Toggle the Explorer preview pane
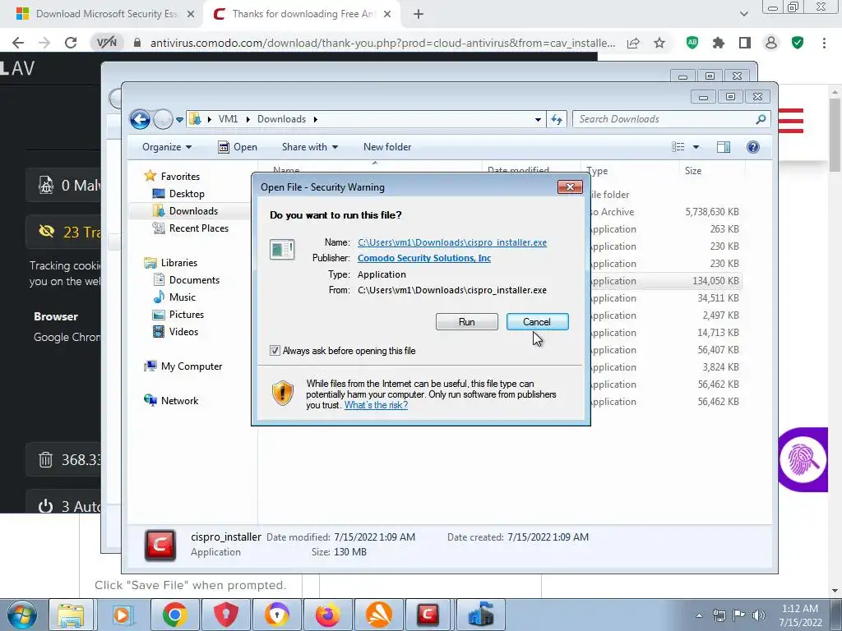The image size is (842, 631). [x=724, y=147]
